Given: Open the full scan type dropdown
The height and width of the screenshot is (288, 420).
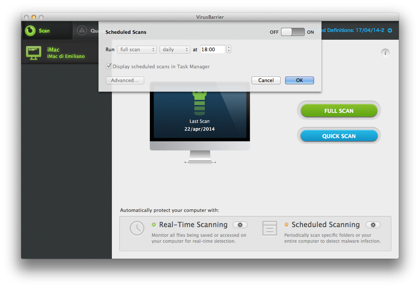Looking at the screenshot, I should [x=137, y=49].
